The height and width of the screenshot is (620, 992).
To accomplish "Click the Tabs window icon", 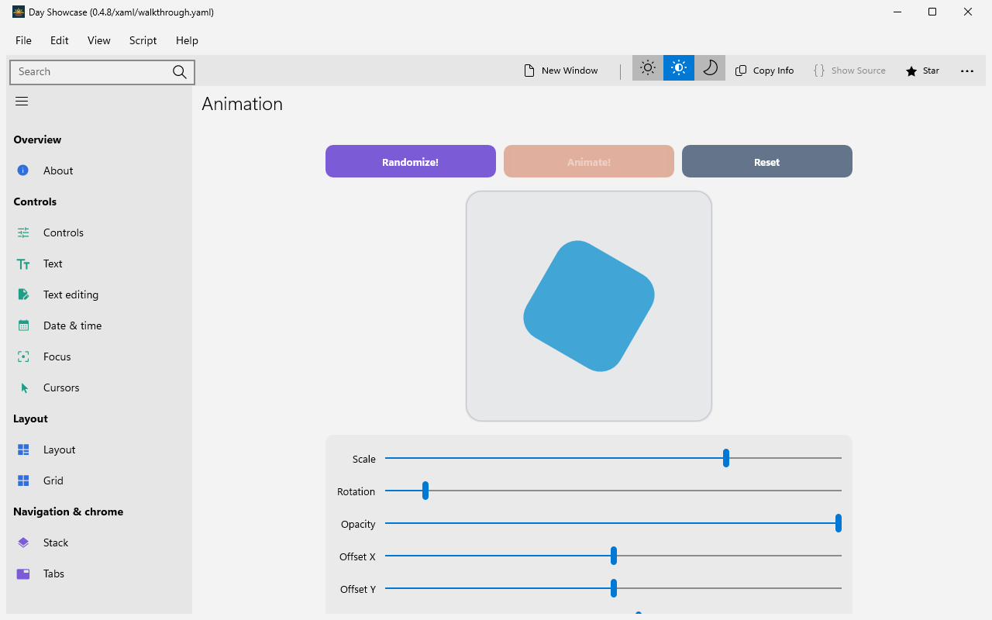I will (23, 573).
